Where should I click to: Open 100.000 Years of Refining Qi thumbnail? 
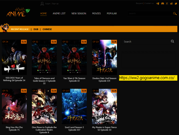(14, 57)
